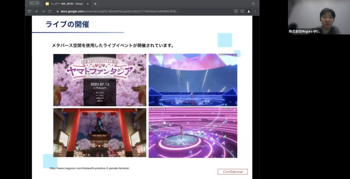
Task: Click the lock icon in the address bar
Action: coord(57,11)
